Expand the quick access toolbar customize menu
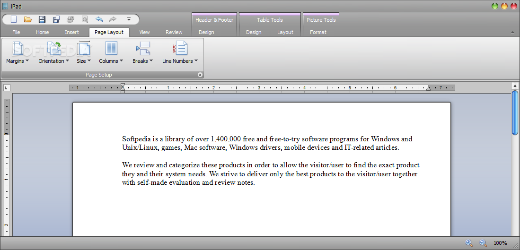The image size is (520, 250). point(129,19)
